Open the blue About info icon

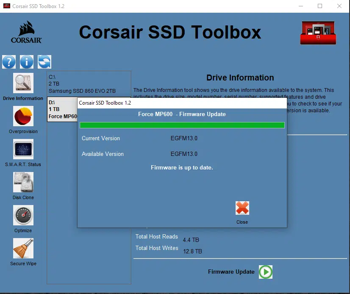(27, 62)
